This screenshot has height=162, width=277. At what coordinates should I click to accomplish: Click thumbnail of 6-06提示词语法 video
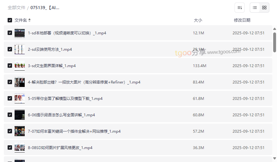(20, 115)
